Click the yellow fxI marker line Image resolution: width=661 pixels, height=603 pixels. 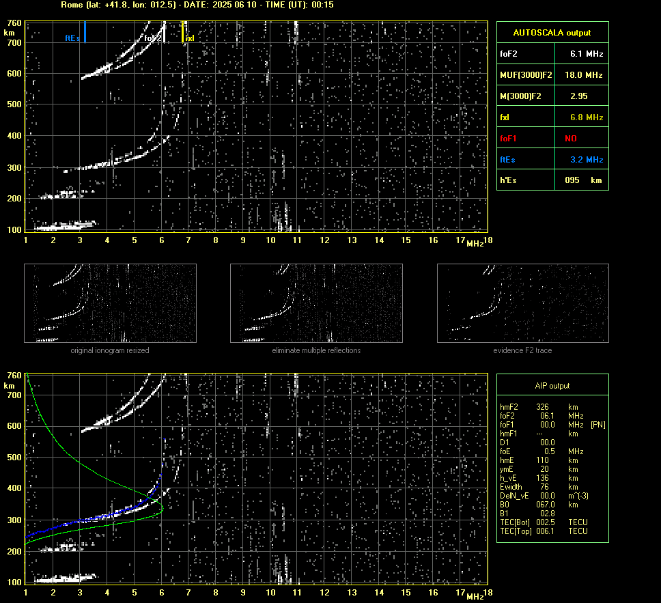[x=182, y=32]
